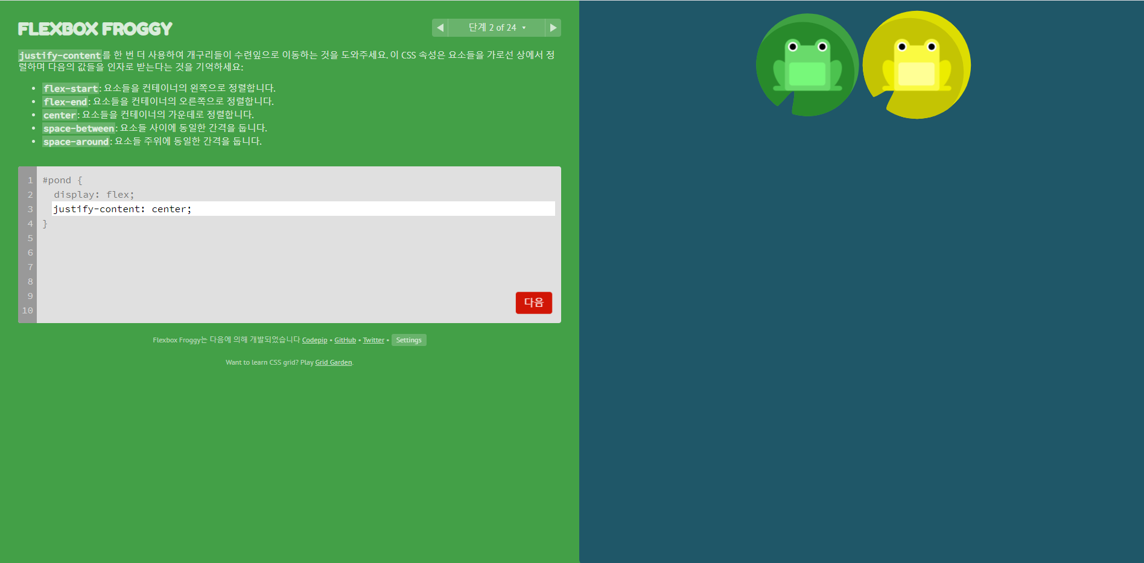Screen dimensions: 1144x563
Task: Click the Flexbox Froggy logo
Action: (95, 29)
